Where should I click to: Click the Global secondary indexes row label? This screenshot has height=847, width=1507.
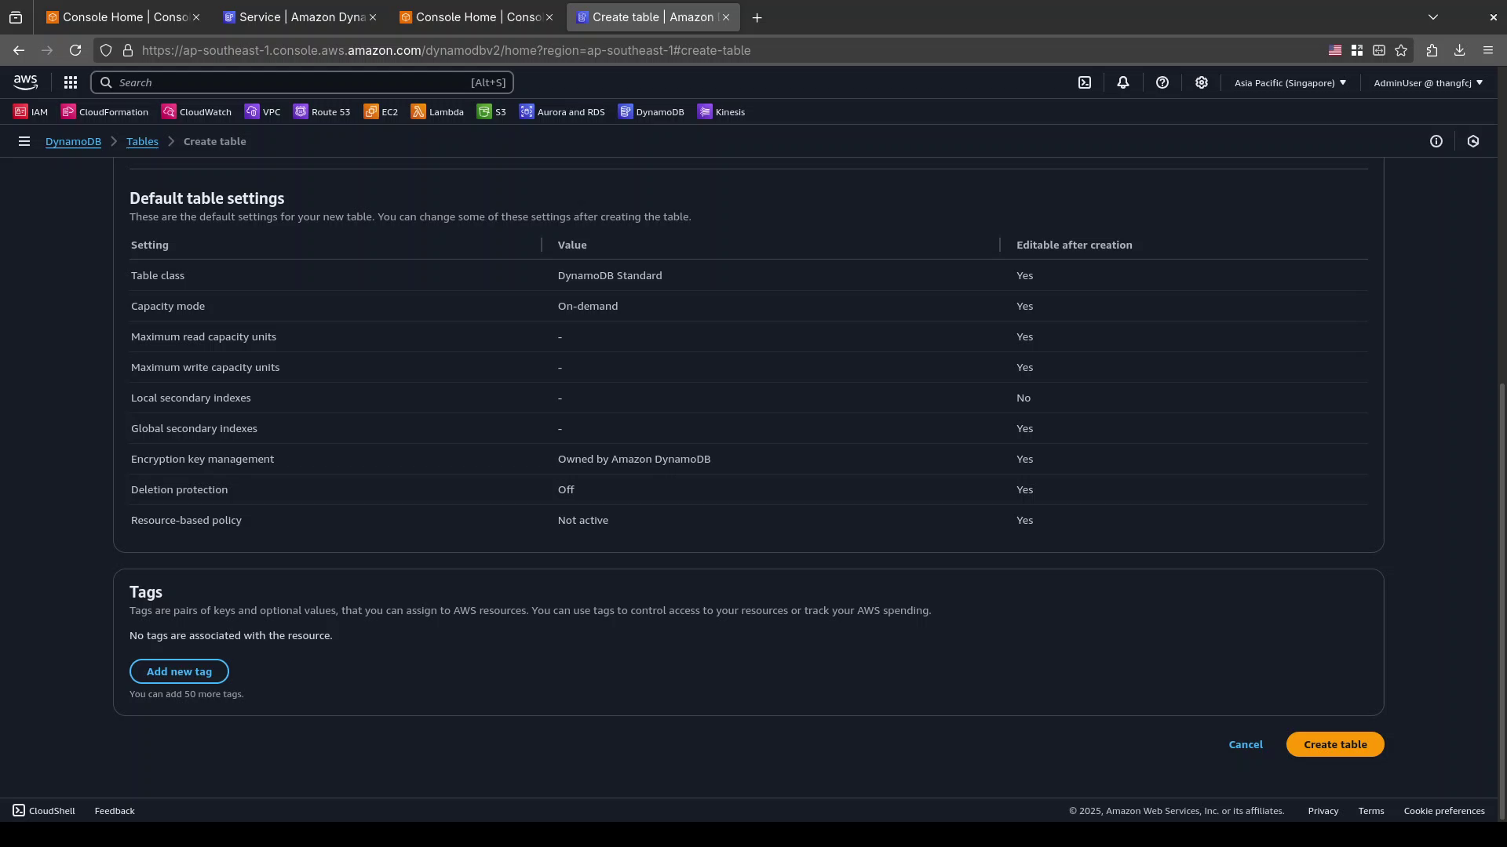(x=194, y=428)
